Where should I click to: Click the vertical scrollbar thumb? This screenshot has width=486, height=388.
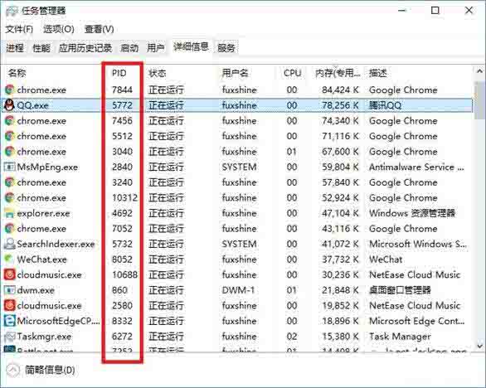click(x=479, y=100)
